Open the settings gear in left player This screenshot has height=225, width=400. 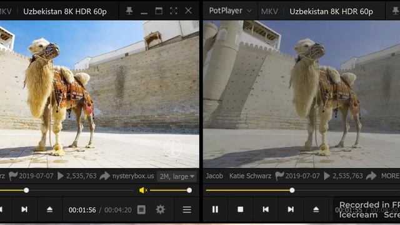click(161, 209)
